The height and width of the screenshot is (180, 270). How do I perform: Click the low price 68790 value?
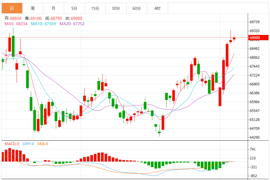pos(56,18)
